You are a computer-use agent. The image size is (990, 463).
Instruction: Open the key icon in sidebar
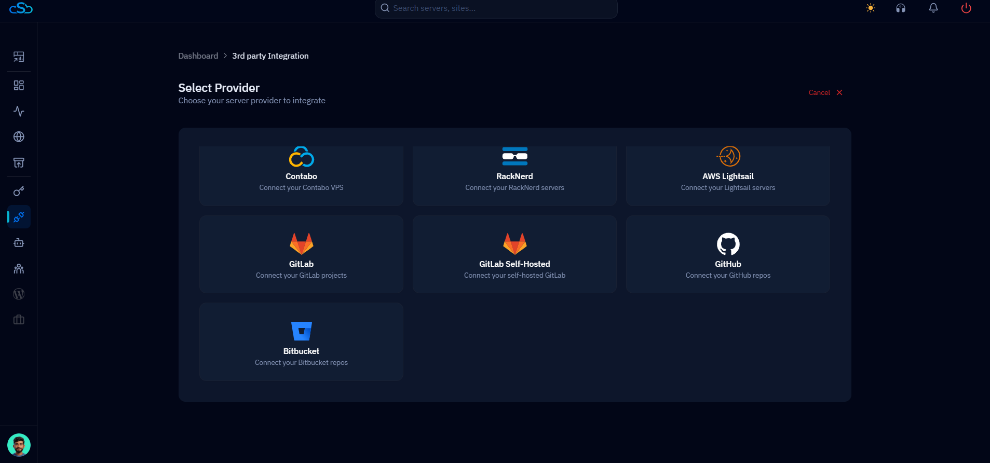19,191
